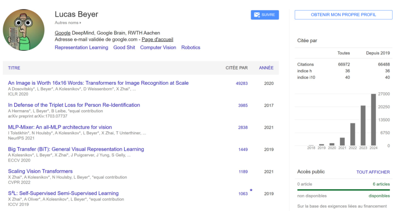The width and height of the screenshot is (402, 211).
Task: Open the Representation Learning topic
Action: coord(81,48)
